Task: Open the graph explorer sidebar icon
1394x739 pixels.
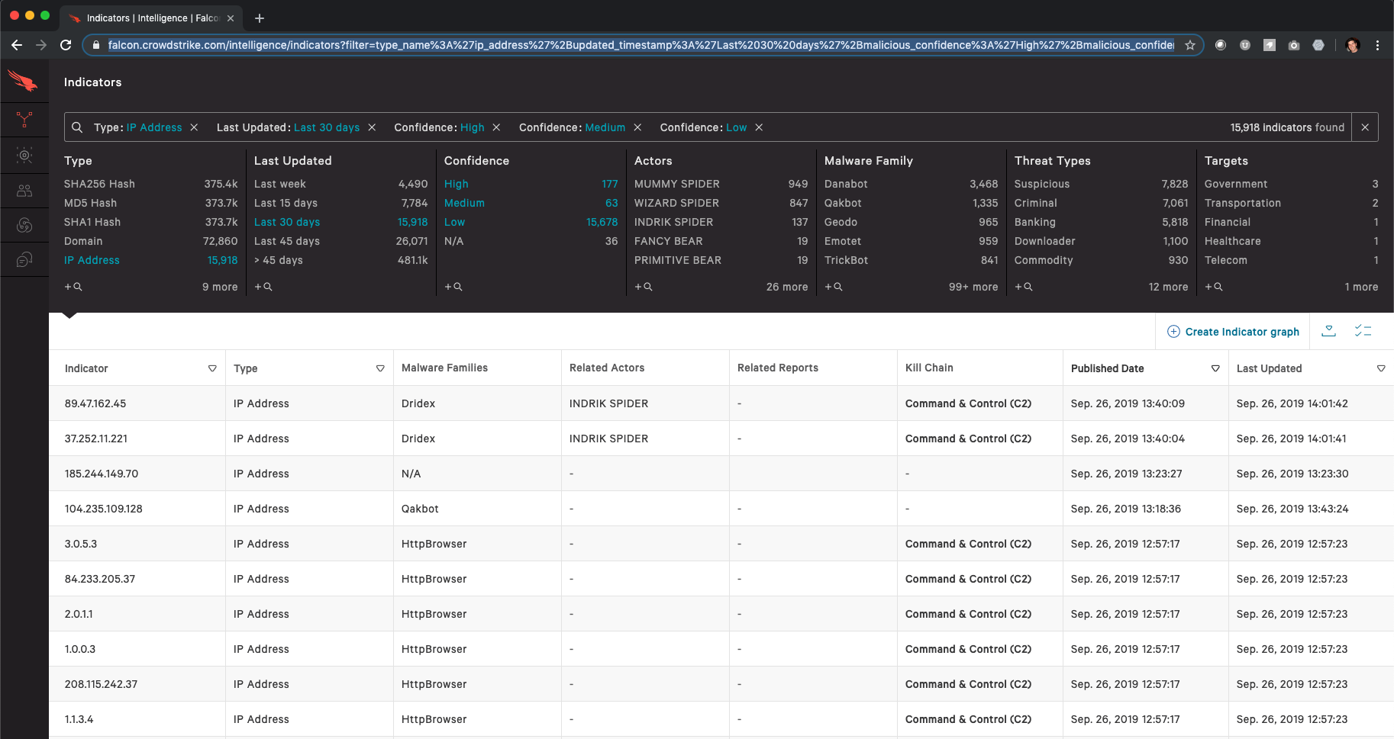Action: click(24, 120)
